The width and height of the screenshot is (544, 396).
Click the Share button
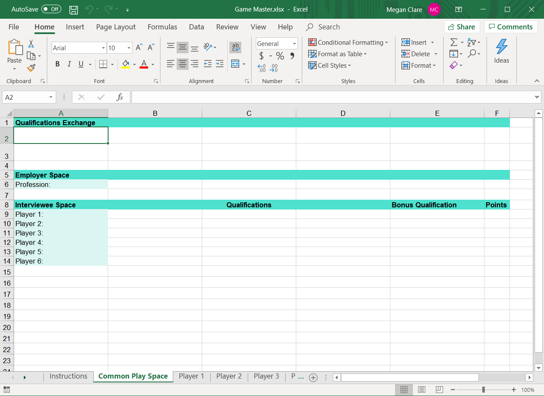pos(461,27)
